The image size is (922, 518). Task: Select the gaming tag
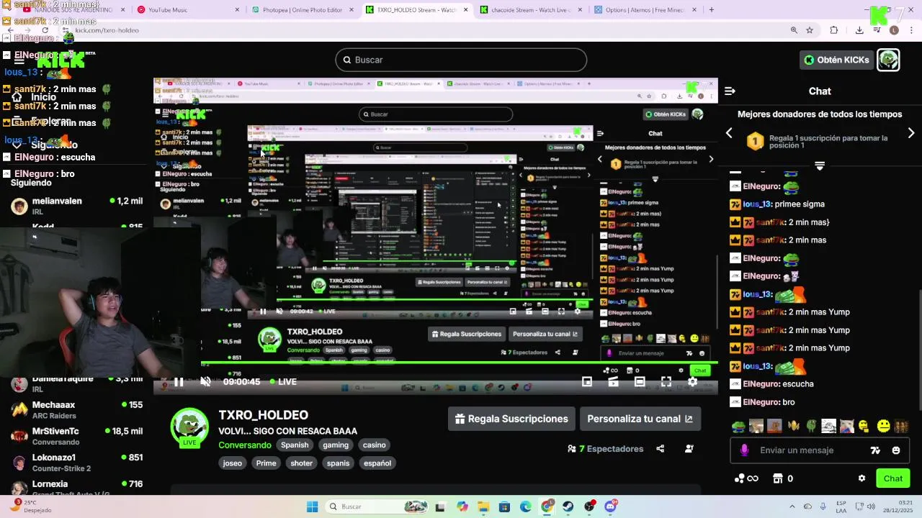336,445
